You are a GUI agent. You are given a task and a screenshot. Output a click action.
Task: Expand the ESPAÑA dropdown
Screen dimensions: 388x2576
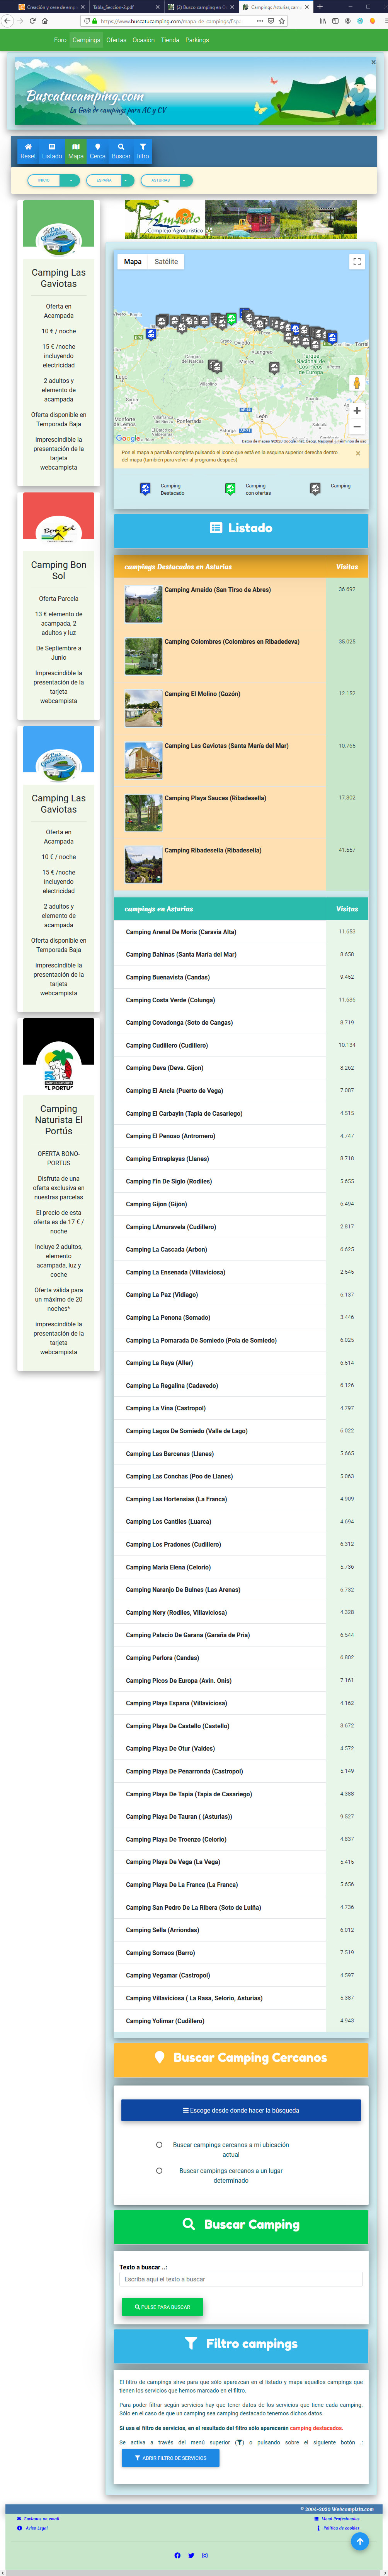[x=110, y=181]
